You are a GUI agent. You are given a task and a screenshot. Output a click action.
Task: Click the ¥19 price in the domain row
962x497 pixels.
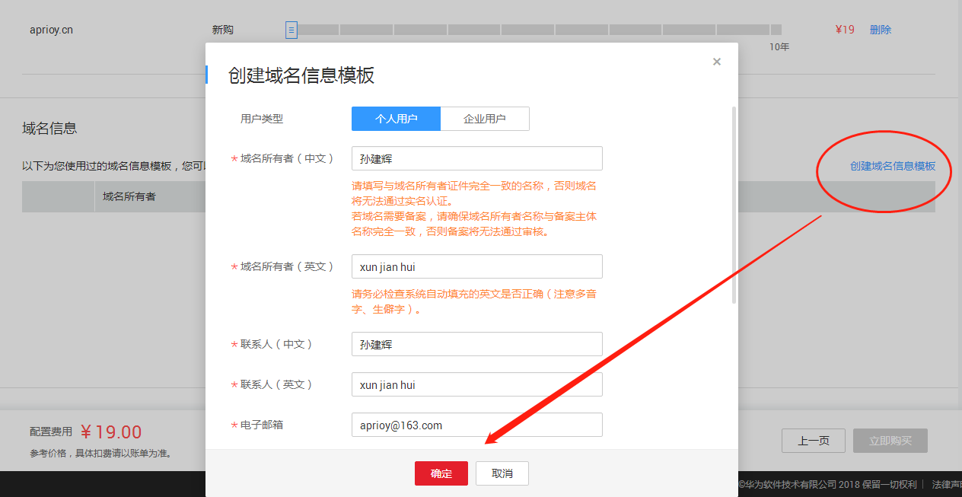point(845,30)
